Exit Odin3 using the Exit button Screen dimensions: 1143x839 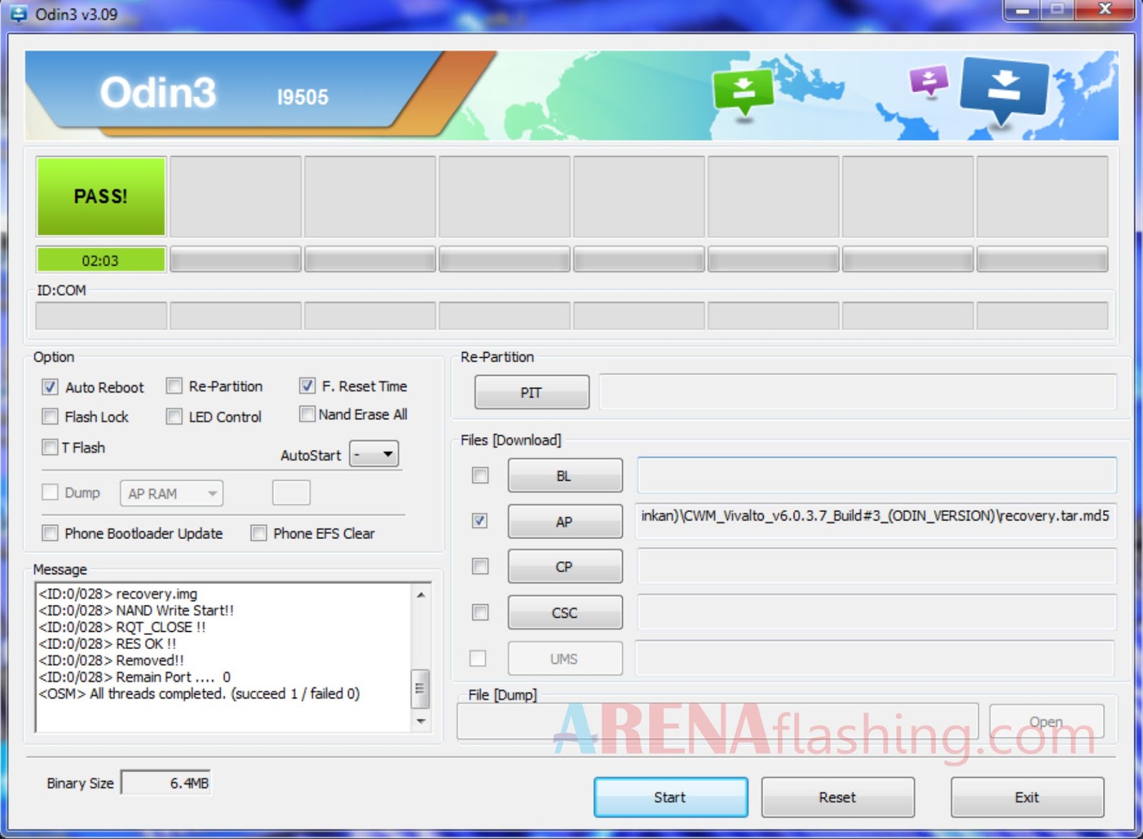[1027, 797]
